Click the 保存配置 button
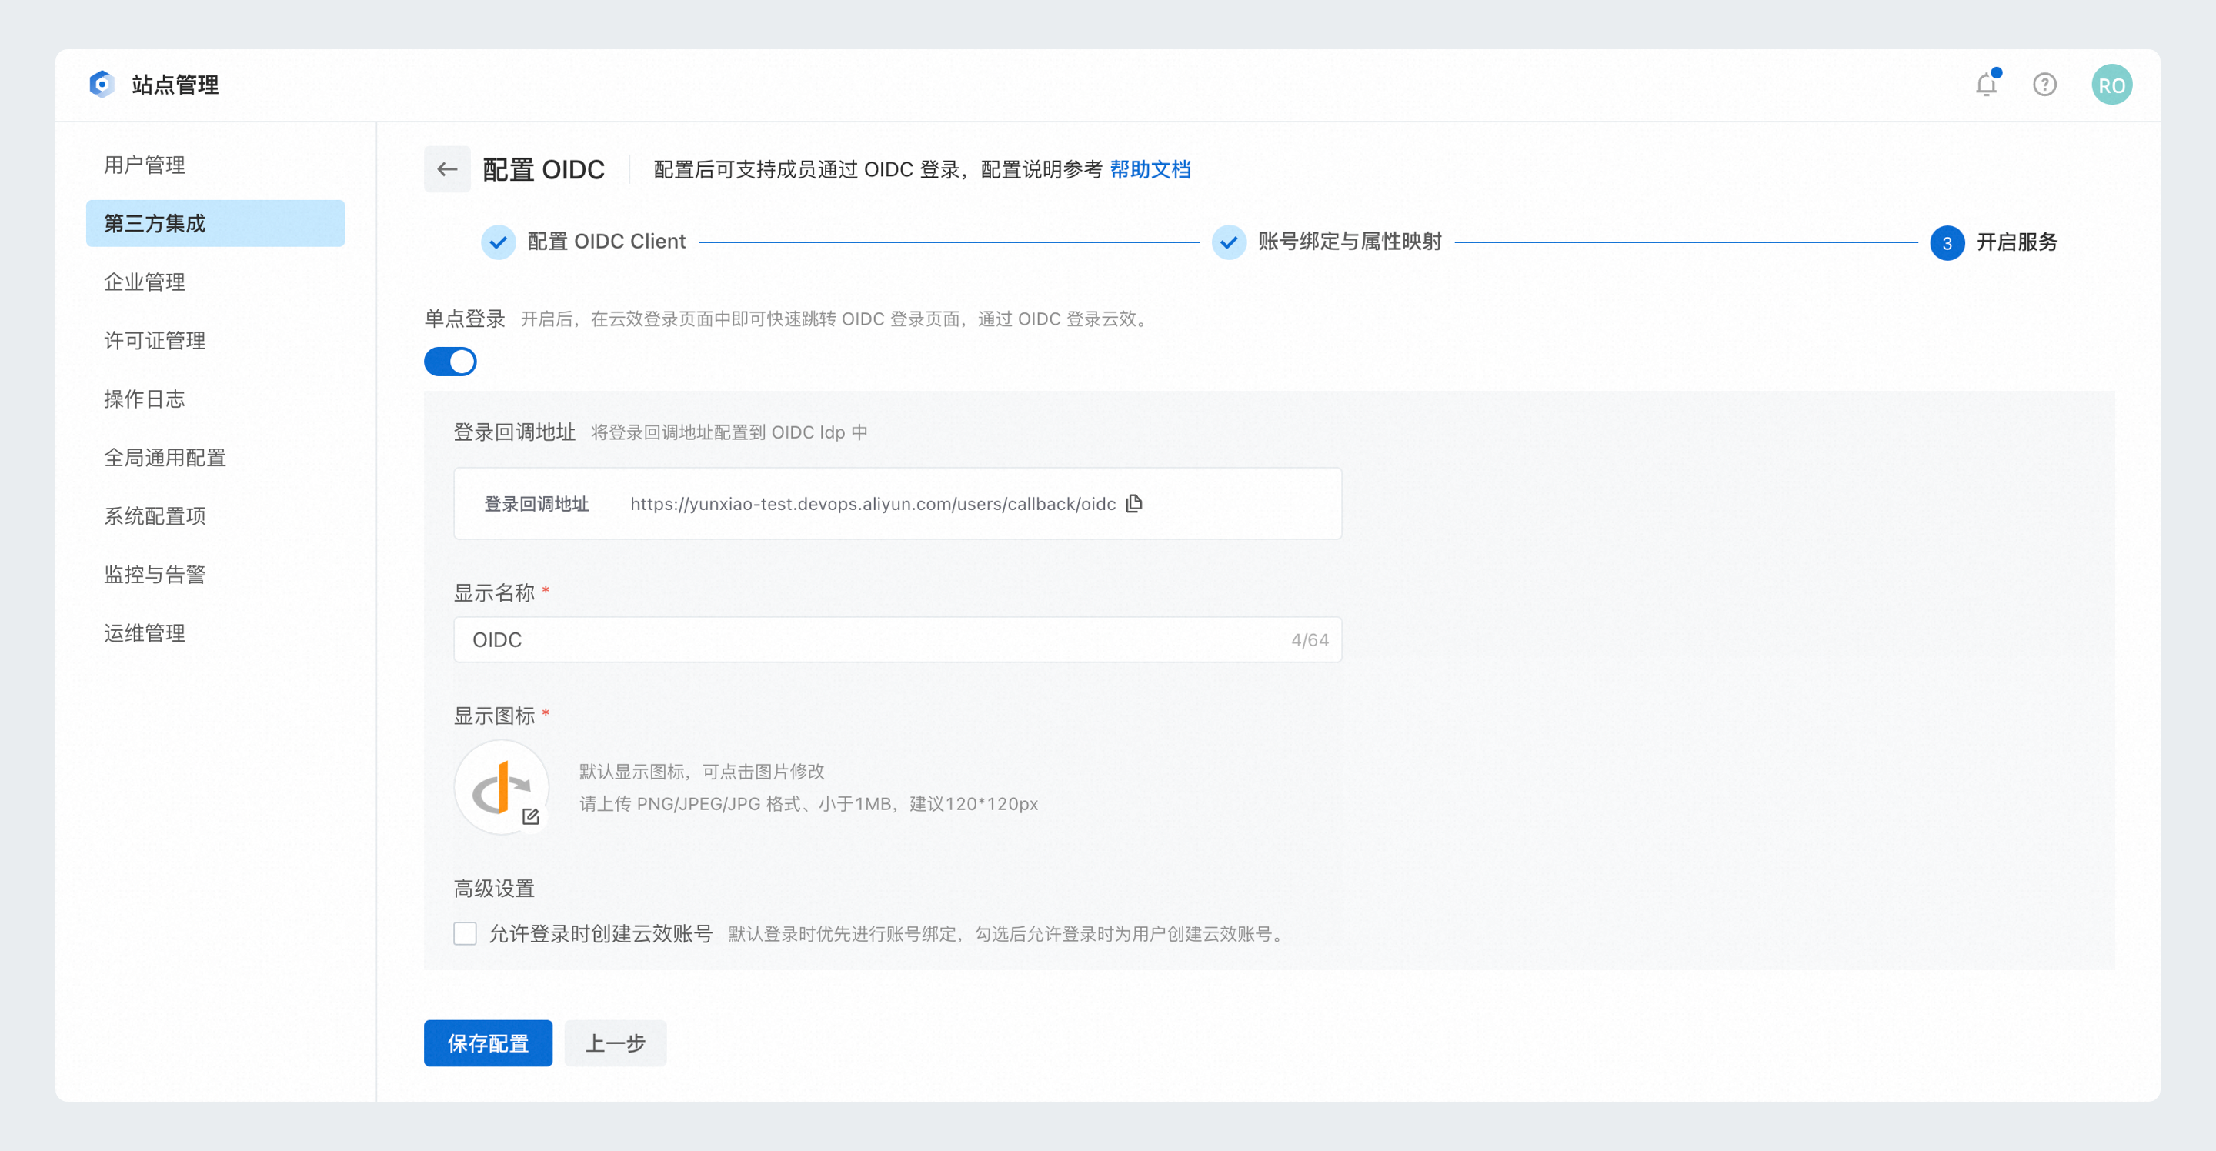Image resolution: width=2216 pixels, height=1151 pixels. [x=488, y=1043]
